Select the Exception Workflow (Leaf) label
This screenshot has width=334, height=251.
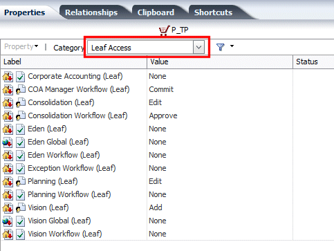[72, 168]
